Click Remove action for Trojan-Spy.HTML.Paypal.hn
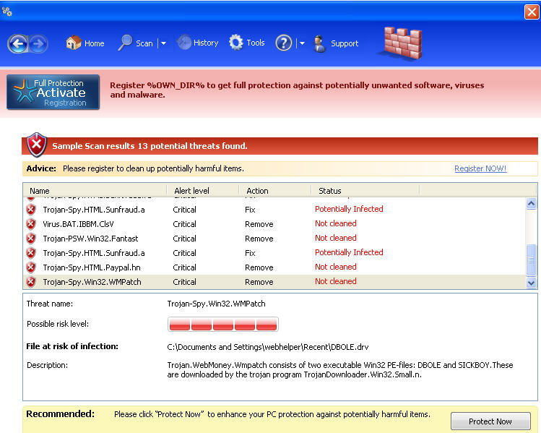The image size is (541, 433). click(259, 268)
